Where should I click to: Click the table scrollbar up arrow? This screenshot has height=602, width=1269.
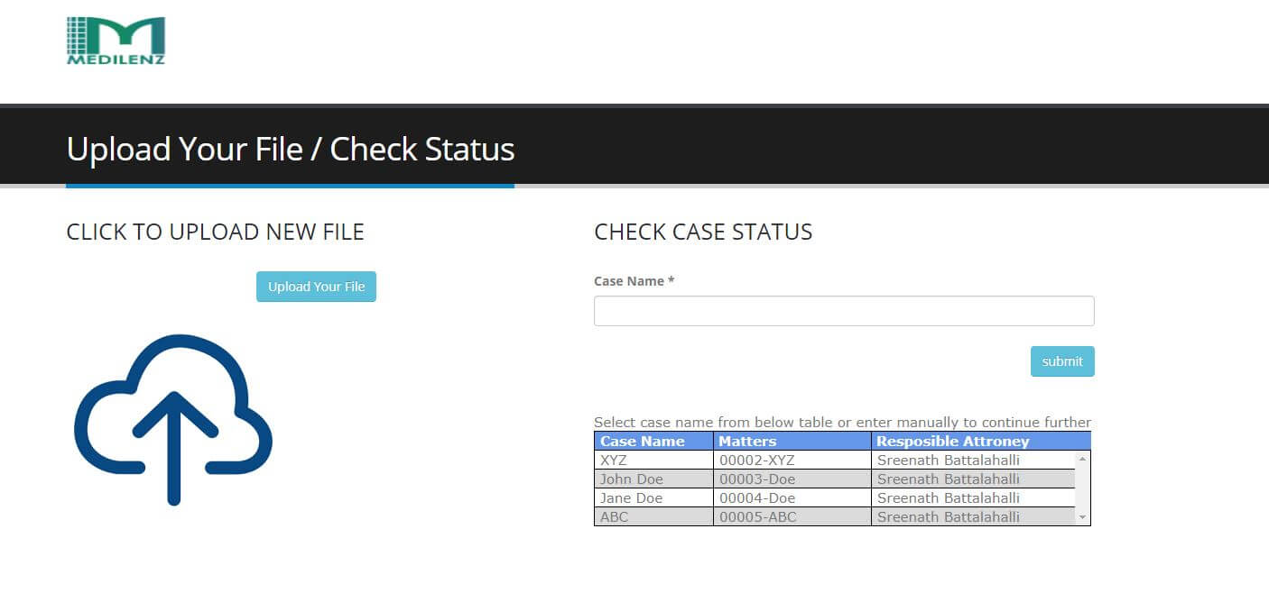[x=1082, y=460]
